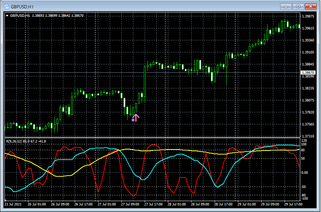Screen dimensions: 321x212
Task: Click the 26 Jul 09:00 time label
Action: coord(60,204)
